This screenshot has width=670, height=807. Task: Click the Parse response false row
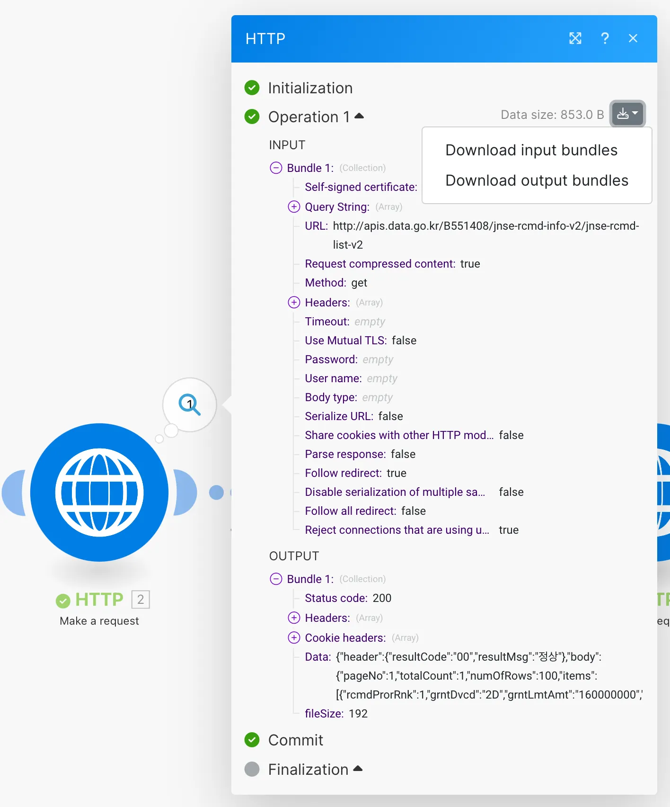click(360, 454)
